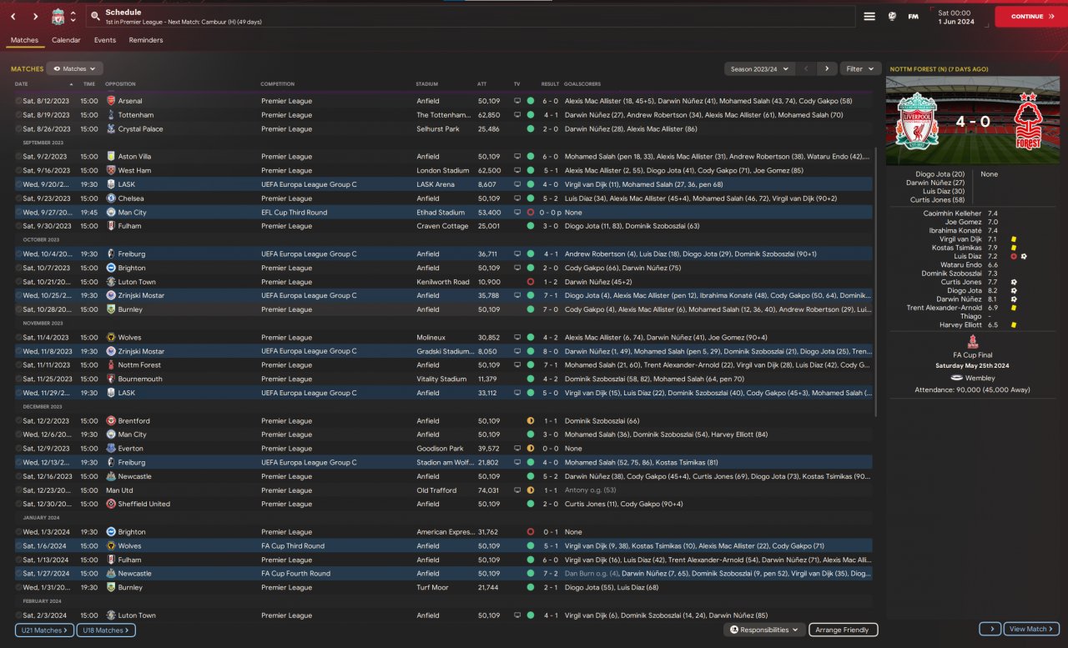Click the Stadium column header
Image resolution: width=1068 pixels, height=648 pixels.
point(426,84)
